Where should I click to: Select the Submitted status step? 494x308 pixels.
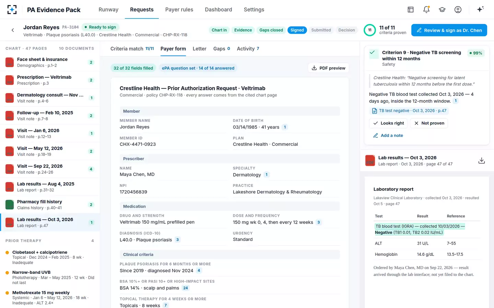click(321, 30)
